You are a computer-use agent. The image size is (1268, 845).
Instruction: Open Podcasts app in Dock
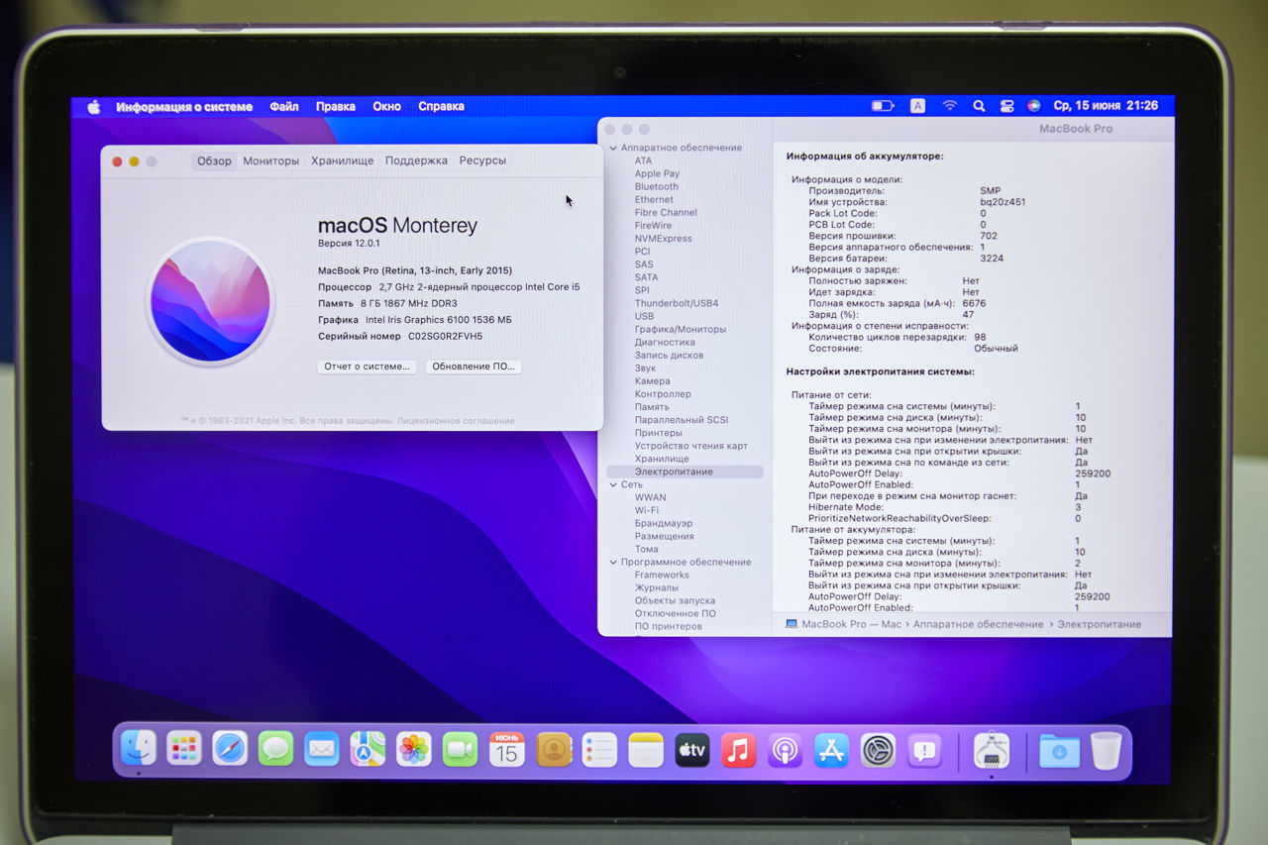click(x=785, y=750)
